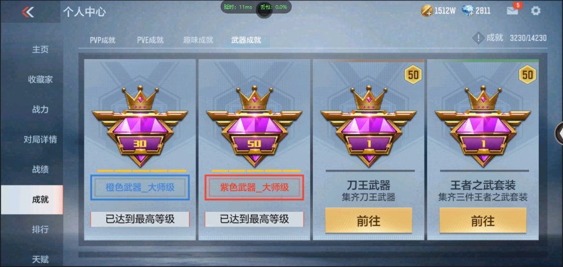This screenshot has width=563, height=267.
Task: Add diamonds via diamond icon
Action: click(468, 11)
